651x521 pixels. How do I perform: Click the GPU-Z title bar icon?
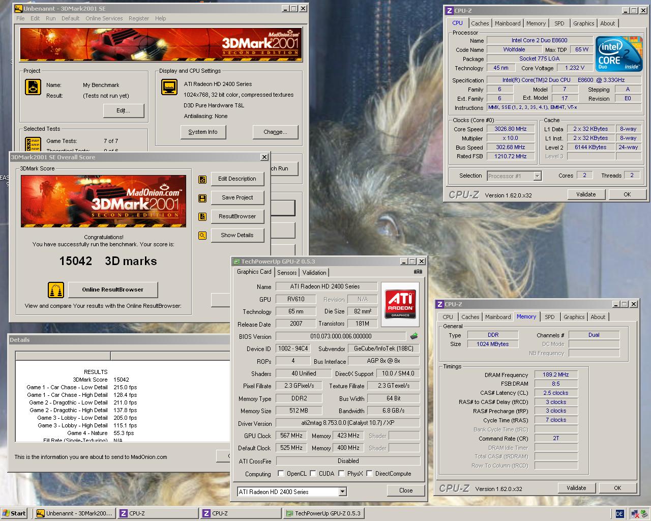(236, 262)
